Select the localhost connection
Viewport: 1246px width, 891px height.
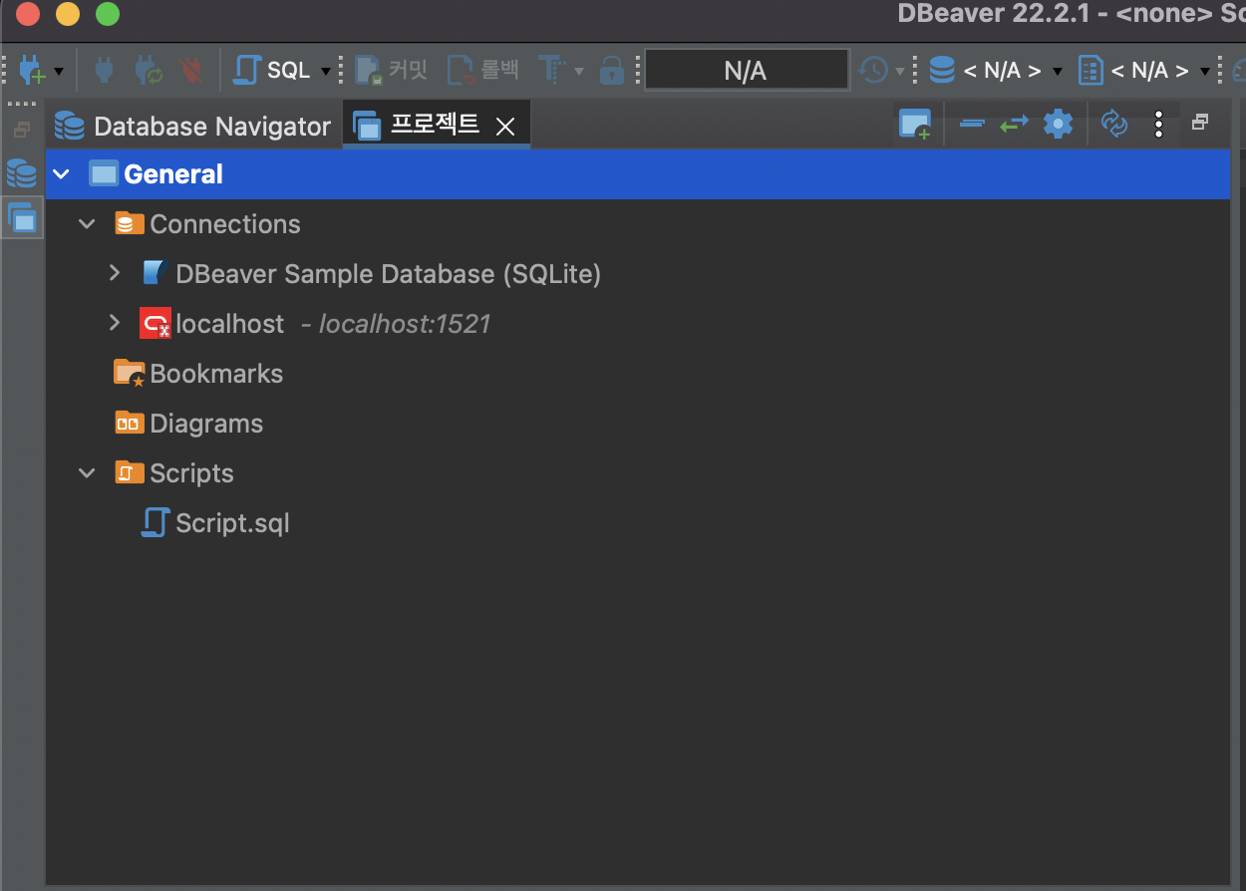(230, 324)
